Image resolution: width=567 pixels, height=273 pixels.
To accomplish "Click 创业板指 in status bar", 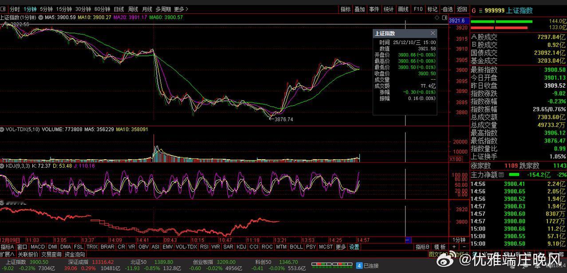I will (x=204, y=262).
